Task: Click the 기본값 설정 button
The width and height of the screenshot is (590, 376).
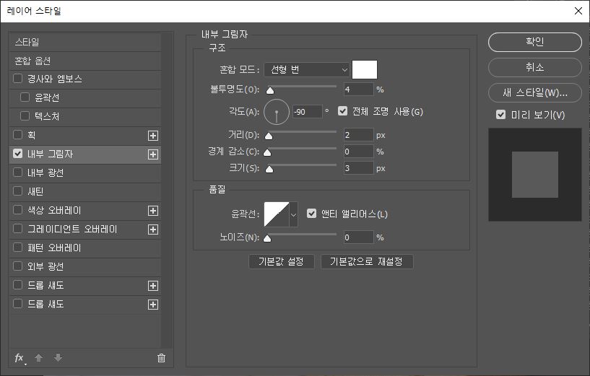Action: tap(281, 262)
